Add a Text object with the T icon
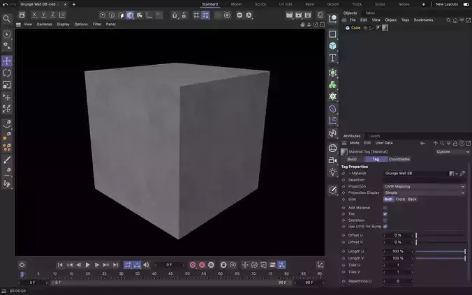Viewport: 472px width, 295px height. 332,58
